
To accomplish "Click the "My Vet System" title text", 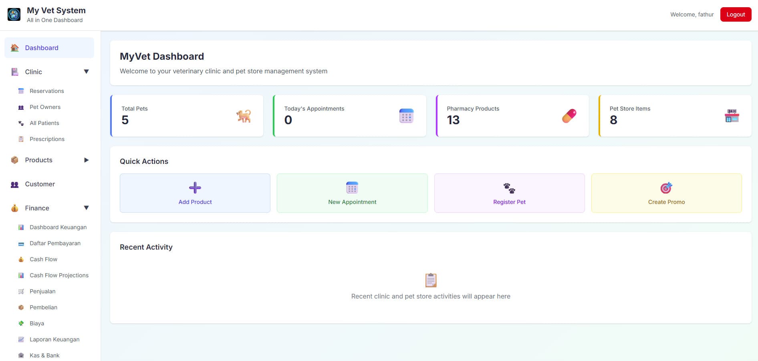I will tap(56, 10).
